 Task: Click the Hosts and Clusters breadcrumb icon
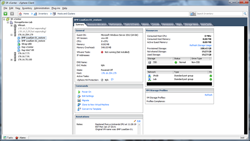54,14
